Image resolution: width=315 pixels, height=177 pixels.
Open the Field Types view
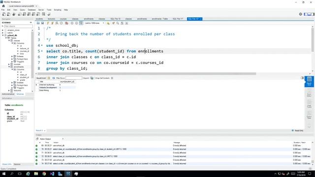coord(309,104)
